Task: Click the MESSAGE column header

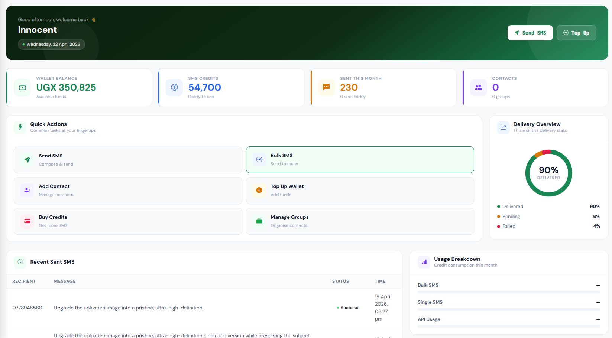Action: click(x=65, y=281)
